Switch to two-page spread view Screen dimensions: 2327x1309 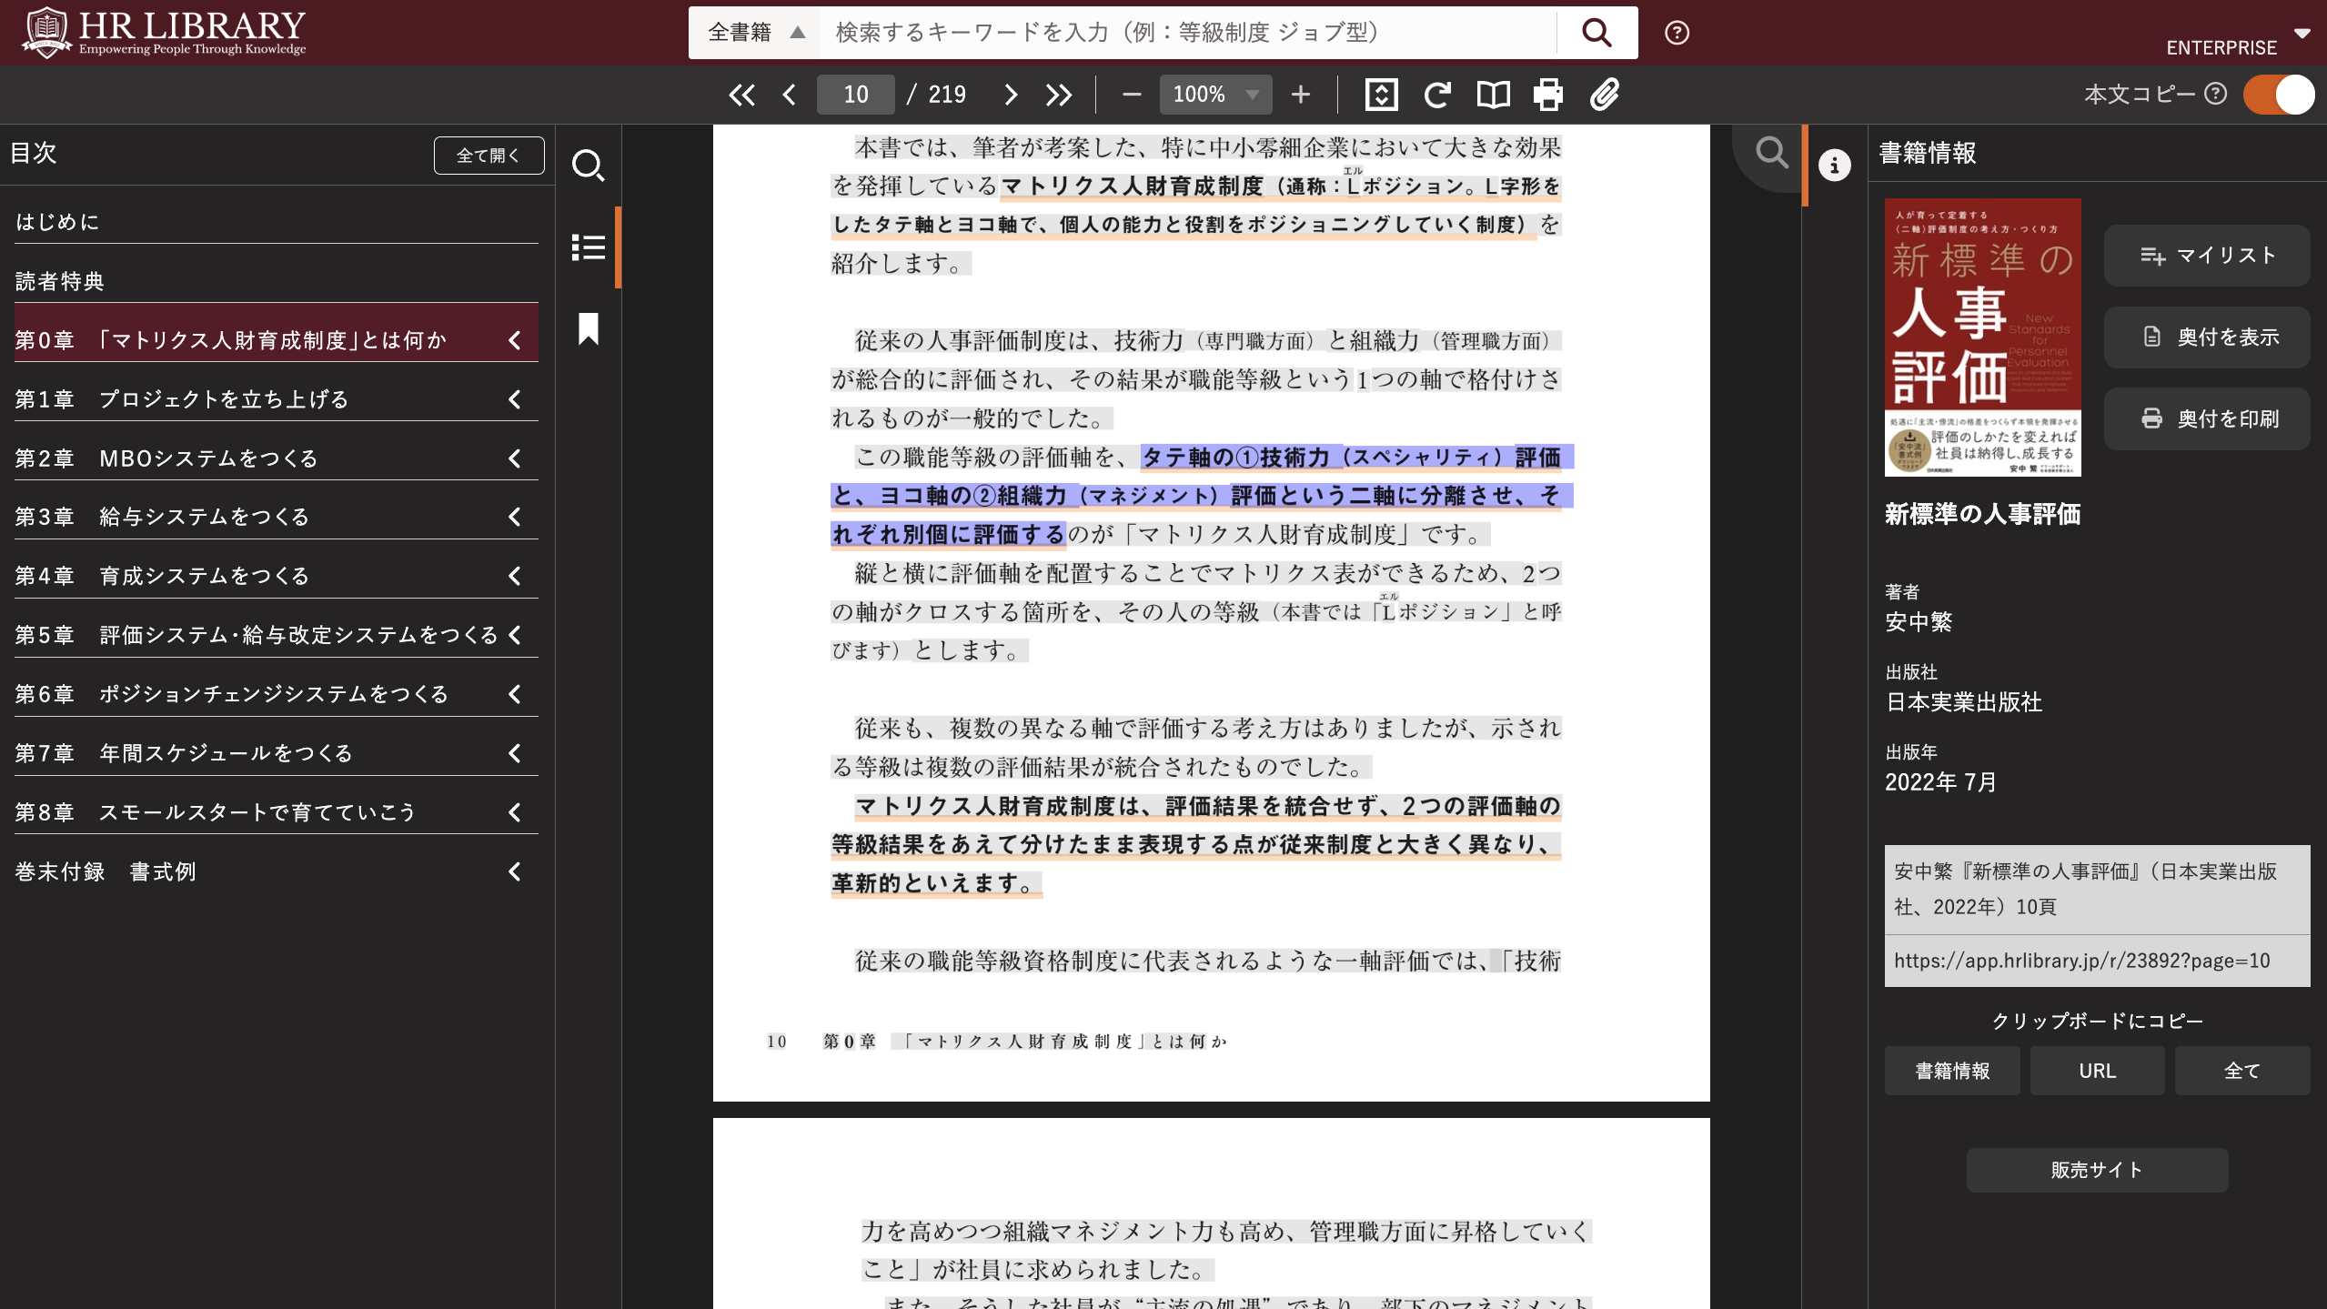[1493, 95]
